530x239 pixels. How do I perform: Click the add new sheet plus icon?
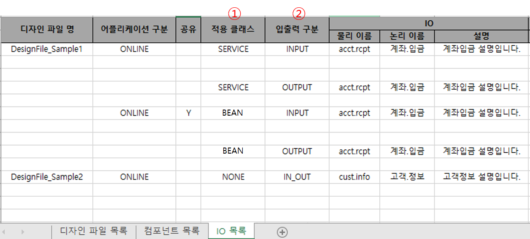282,232
